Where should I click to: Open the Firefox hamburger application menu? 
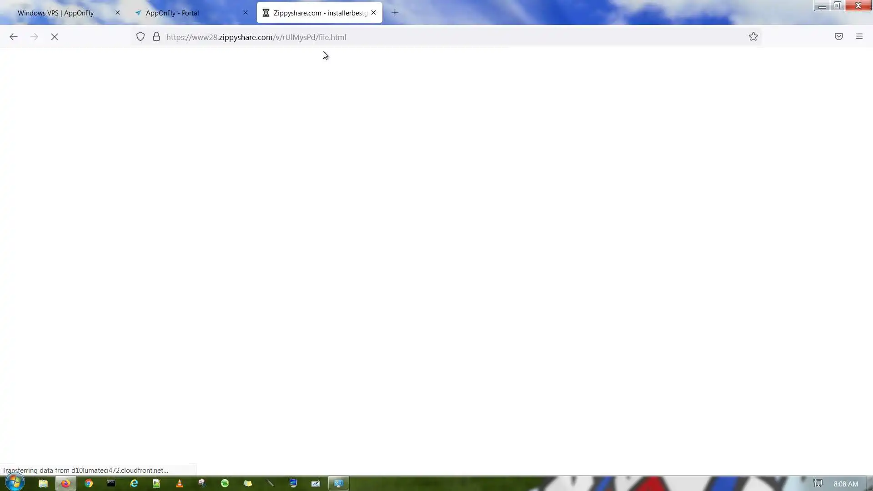tap(859, 37)
